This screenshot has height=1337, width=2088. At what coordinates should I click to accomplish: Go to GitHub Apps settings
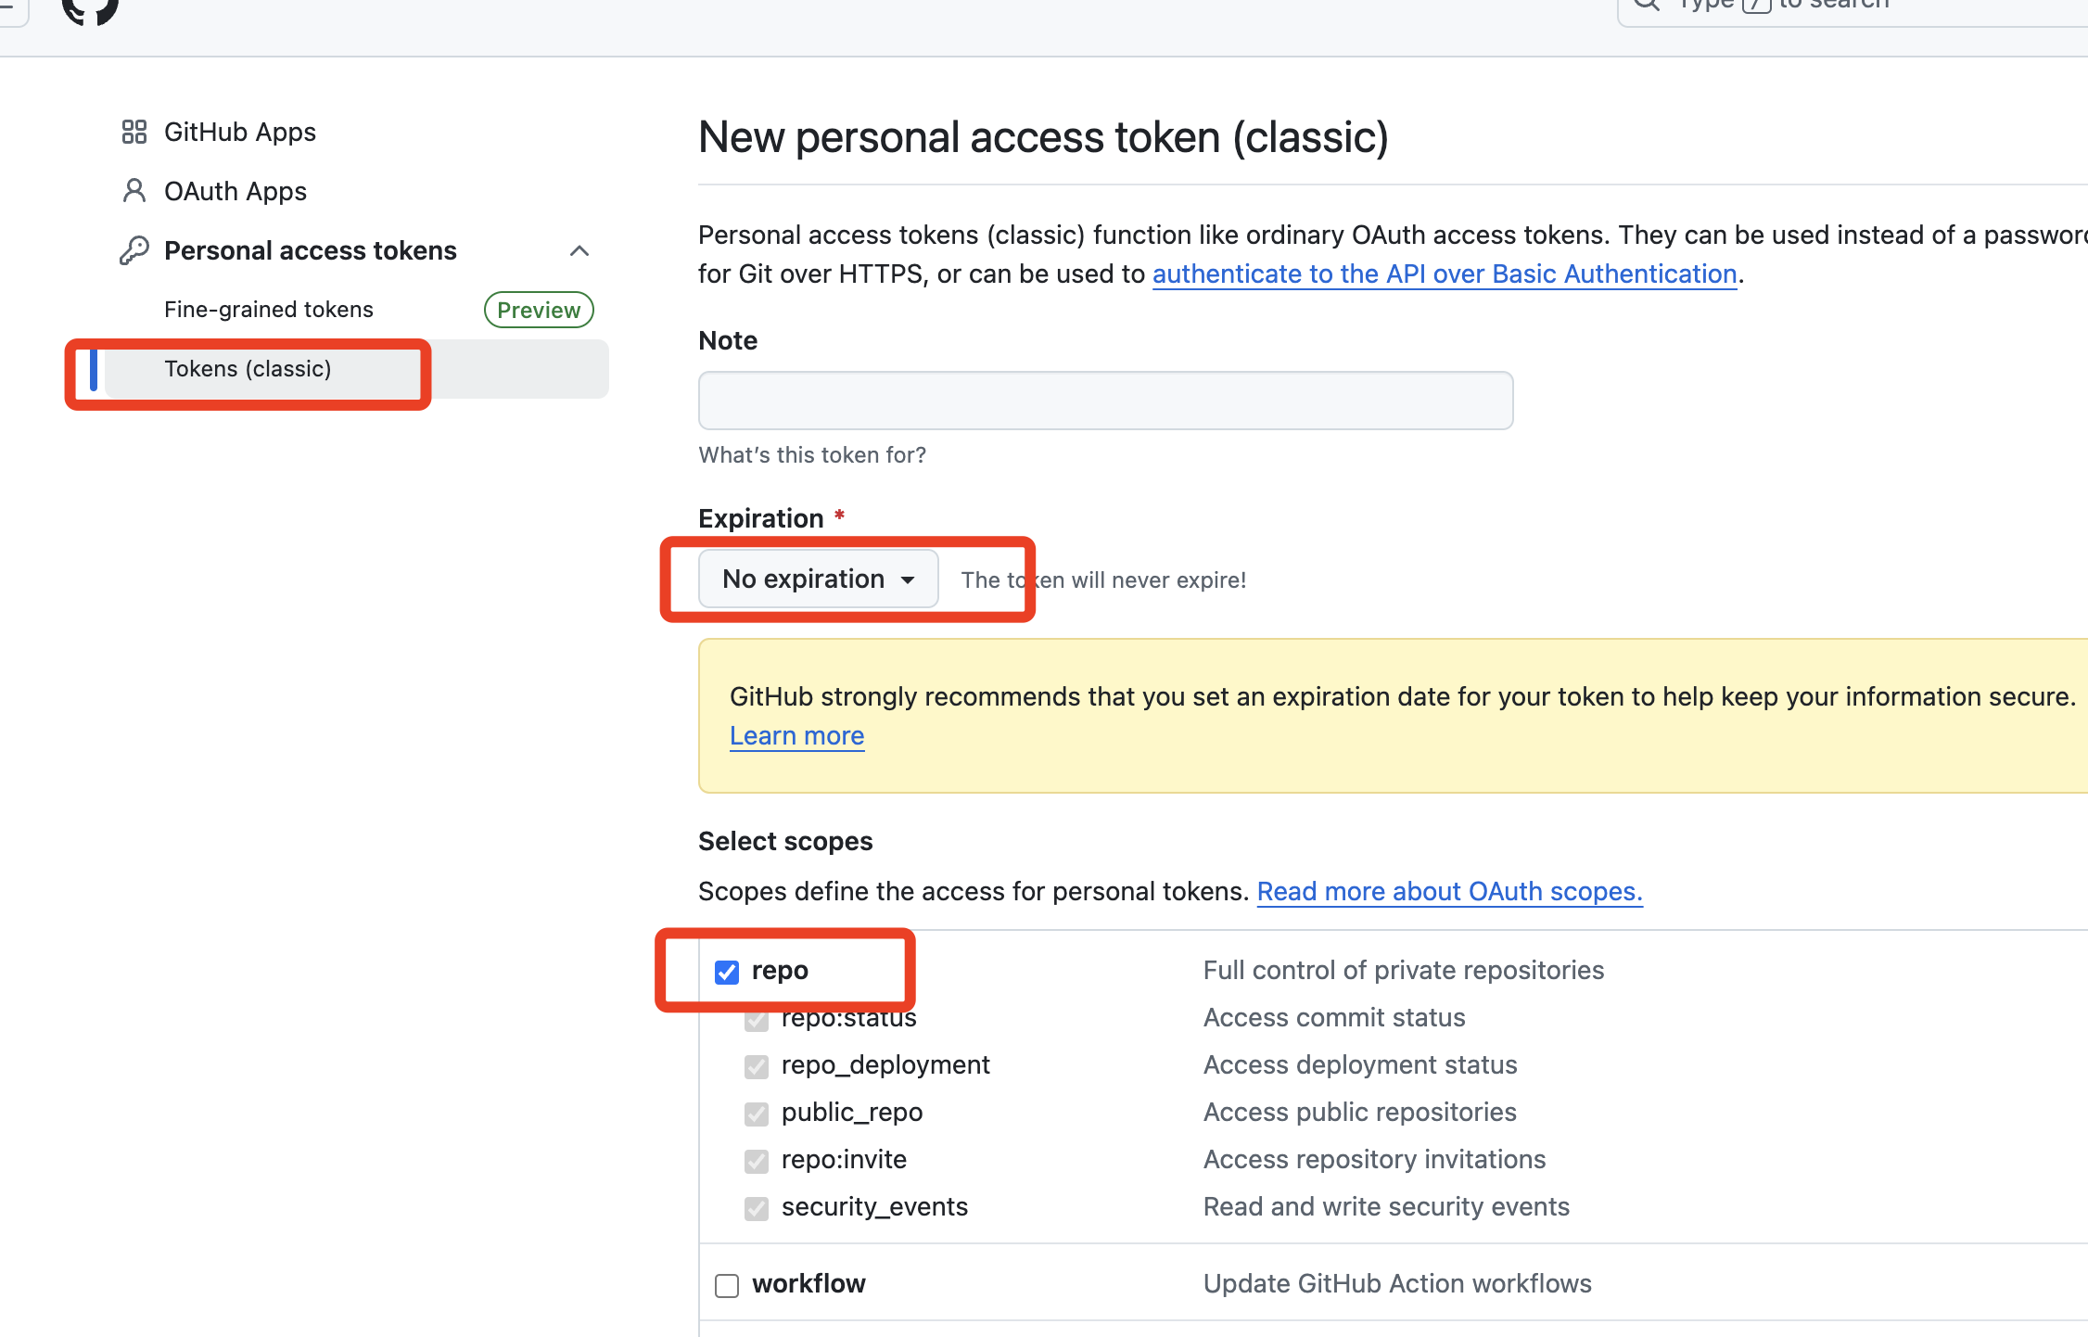tap(240, 132)
